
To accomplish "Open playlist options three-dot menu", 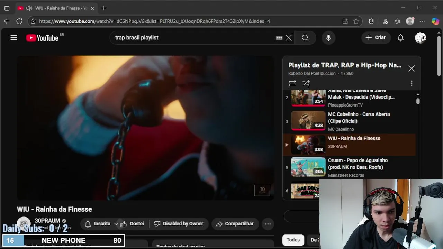I will click(x=412, y=83).
